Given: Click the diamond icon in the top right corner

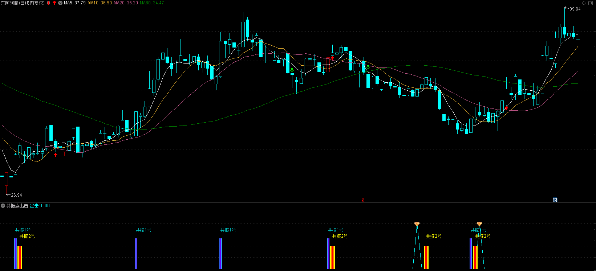Looking at the screenshot, I should point(584,3).
